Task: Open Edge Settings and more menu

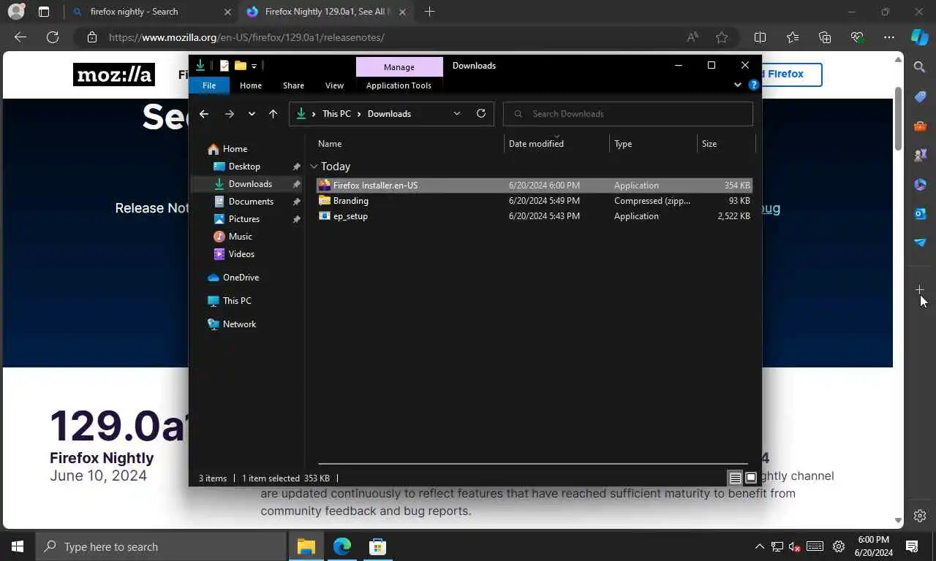Action: click(x=888, y=37)
